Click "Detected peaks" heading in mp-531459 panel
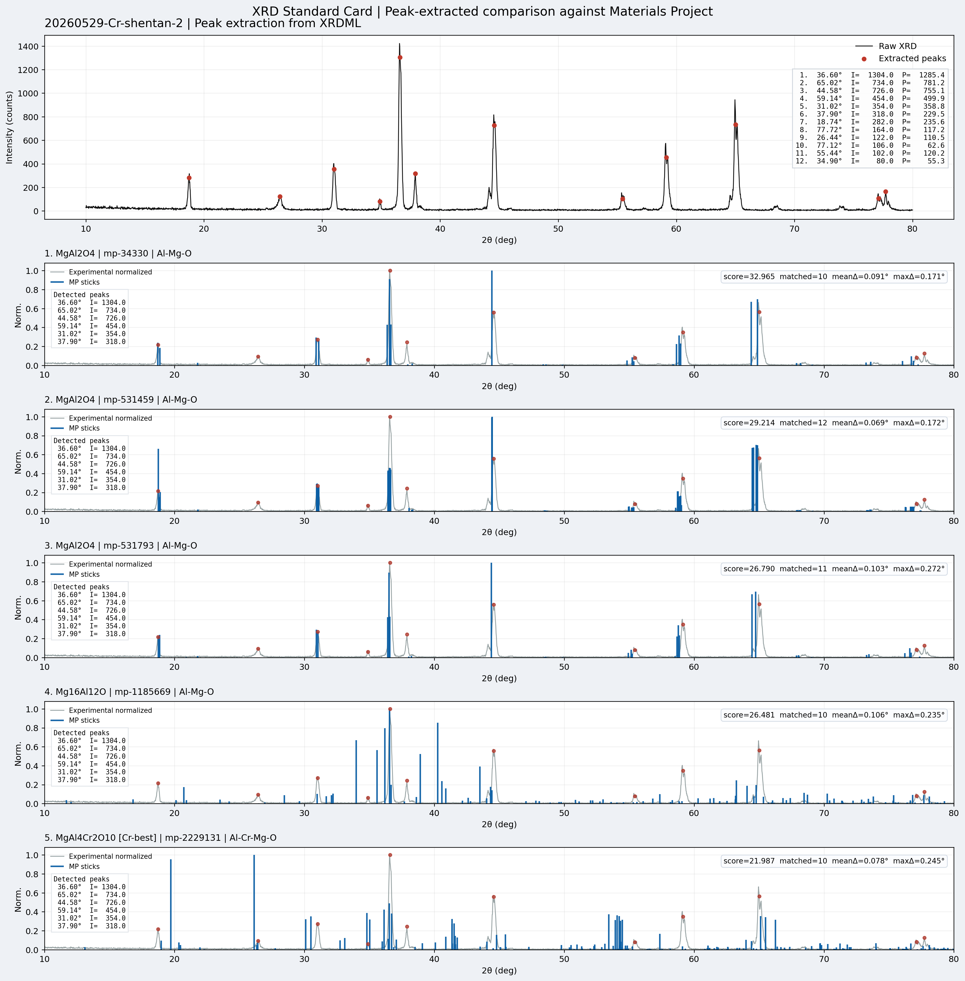The height and width of the screenshot is (981, 965). pos(82,441)
